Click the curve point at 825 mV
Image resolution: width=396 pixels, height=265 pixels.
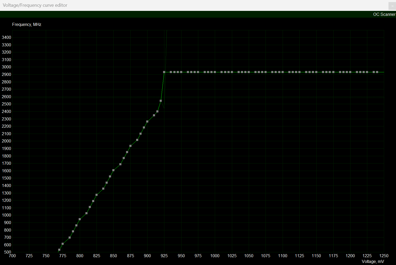tap(97, 195)
